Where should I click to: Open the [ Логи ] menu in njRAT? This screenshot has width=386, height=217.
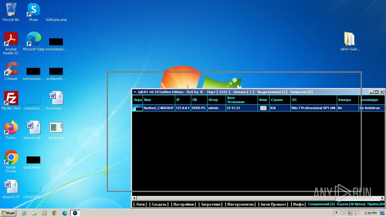[x=140, y=204]
